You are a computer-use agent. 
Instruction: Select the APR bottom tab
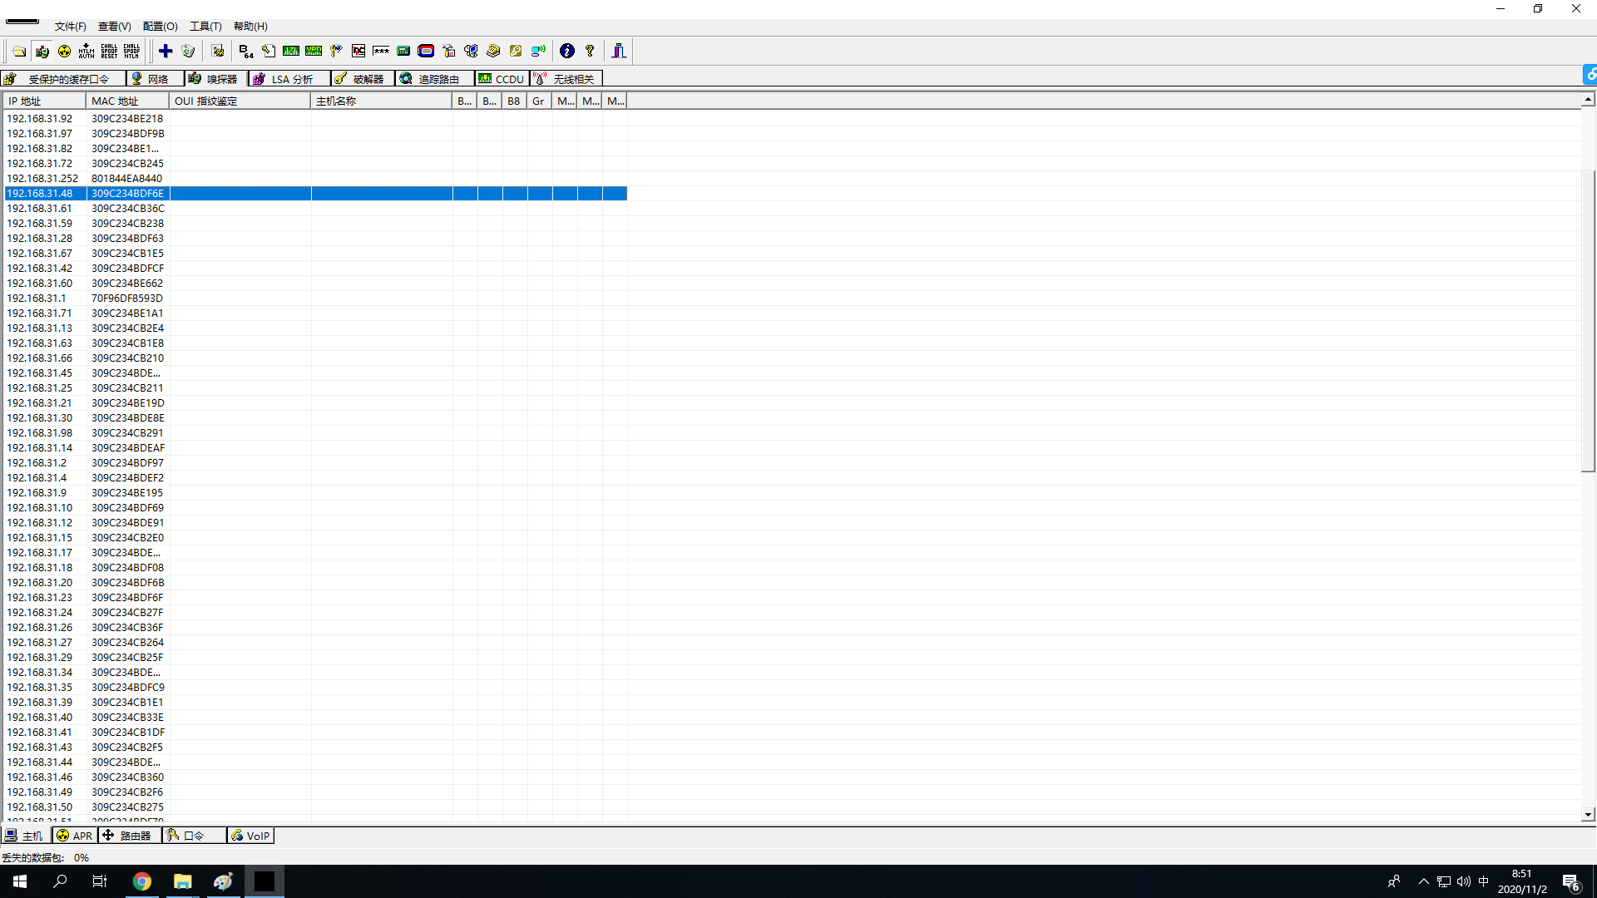pyautogui.click(x=75, y=836)
